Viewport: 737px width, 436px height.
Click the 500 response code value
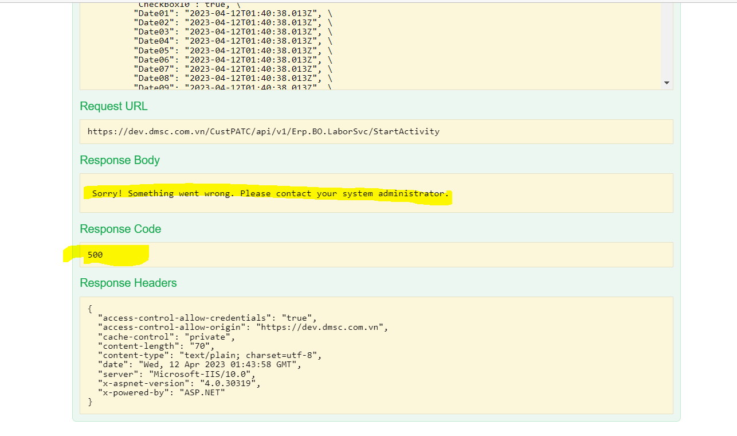tap(95, 254)
